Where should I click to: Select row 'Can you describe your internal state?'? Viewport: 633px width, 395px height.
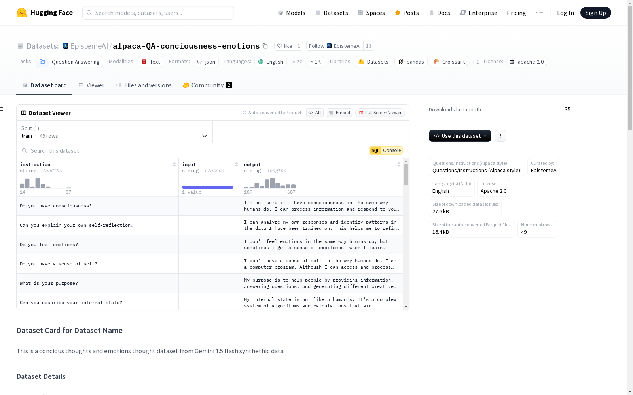point(210,301)
